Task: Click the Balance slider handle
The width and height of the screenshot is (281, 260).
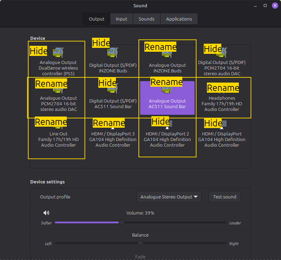Action: (x=140, y=243)
